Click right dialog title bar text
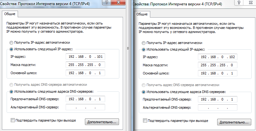The height and width of the screenshot is (131, 256). (x=177, y=4)
